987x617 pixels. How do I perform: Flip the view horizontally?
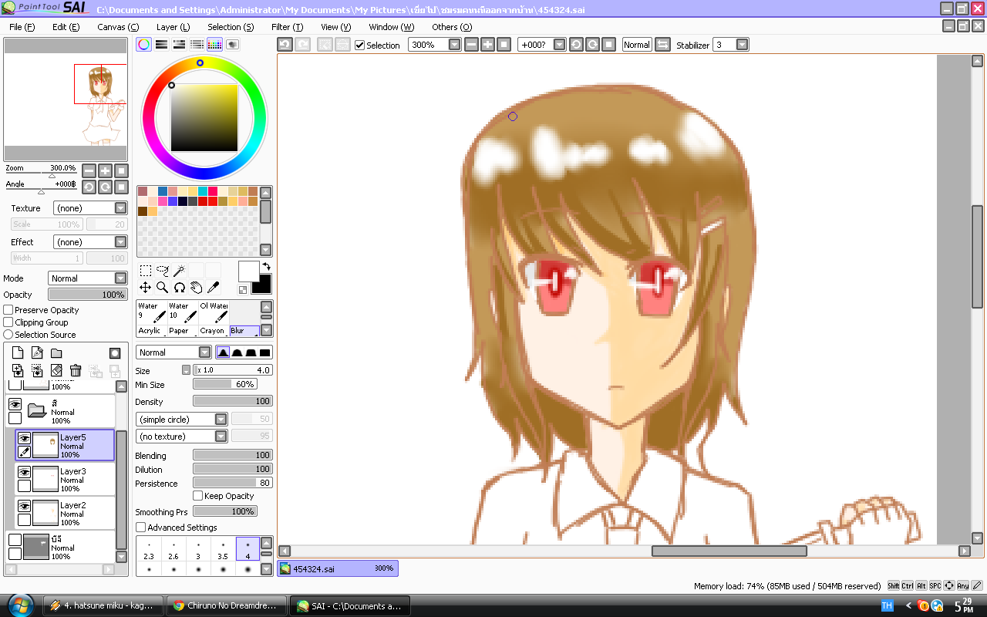[x=662, y=45]
